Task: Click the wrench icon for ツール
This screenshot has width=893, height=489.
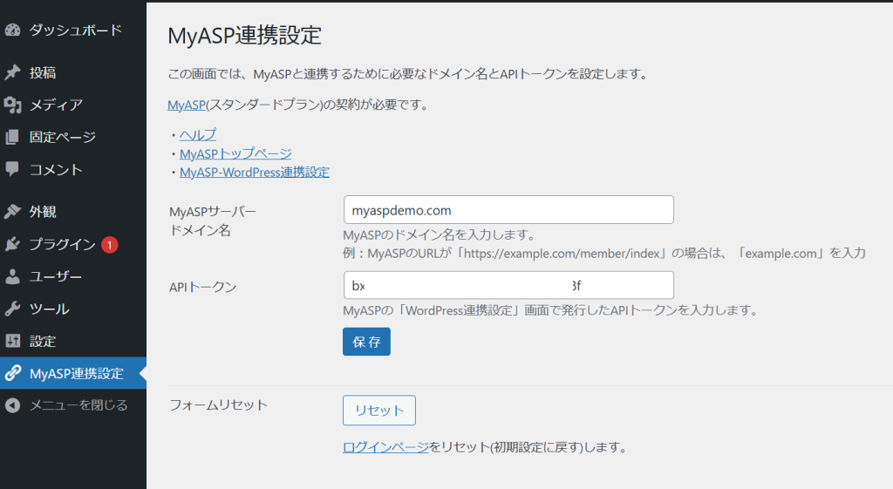Action: pos(12,309)
